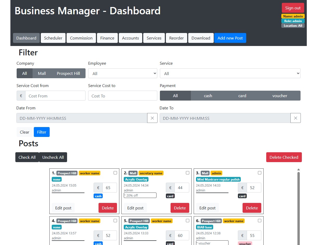Image resolution: width=319 pixels, height=245 pixels.
Task: Focus the Cost From input field
Action: pyautogui.click(x=55, y=96)
